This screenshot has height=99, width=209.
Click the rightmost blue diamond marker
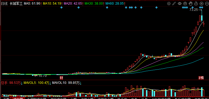click(x=202, y=8)
